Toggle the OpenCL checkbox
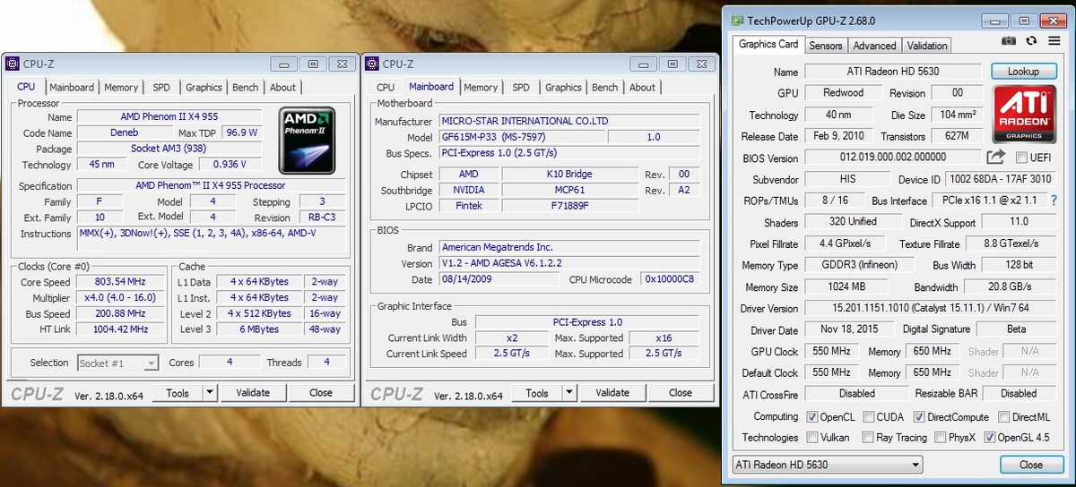 coord(811,417)
